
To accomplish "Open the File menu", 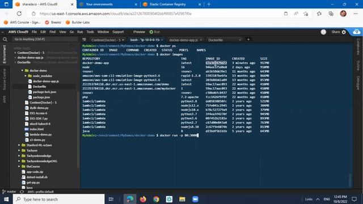I will [34, 32].
